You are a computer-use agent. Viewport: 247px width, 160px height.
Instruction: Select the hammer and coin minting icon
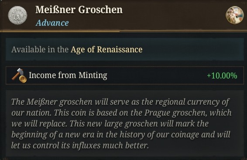[19, 75]
